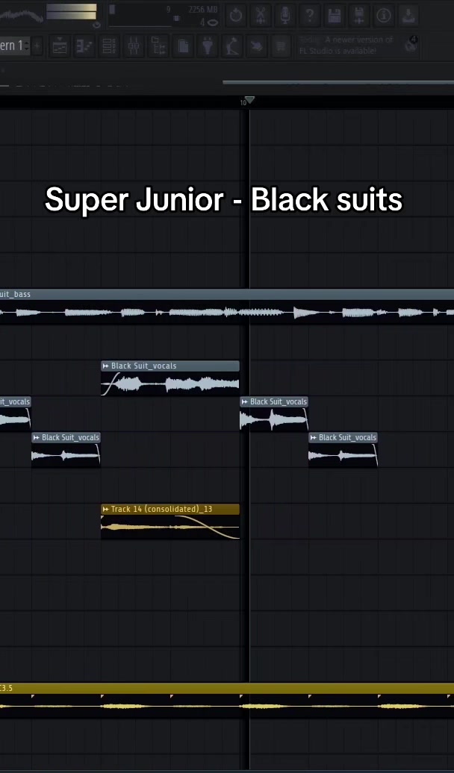Select the uit_bass audio clip title bar

pos(227,294)
